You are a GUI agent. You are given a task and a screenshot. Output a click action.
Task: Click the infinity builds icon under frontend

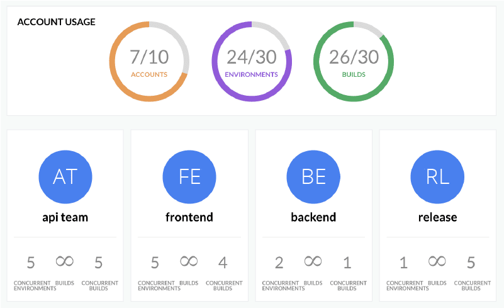[189, 261]
